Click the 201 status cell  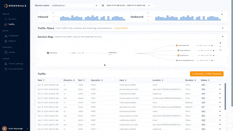[x=203, y=107]
